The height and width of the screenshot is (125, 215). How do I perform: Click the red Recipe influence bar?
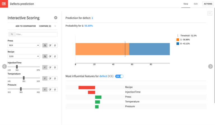click(87, 88)
